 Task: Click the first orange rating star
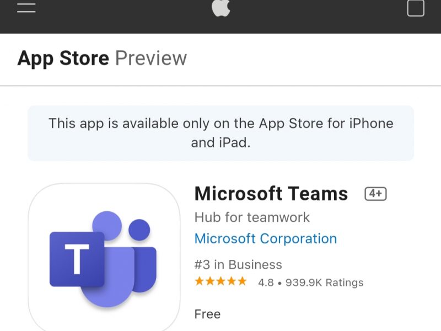tap(199, 281)
